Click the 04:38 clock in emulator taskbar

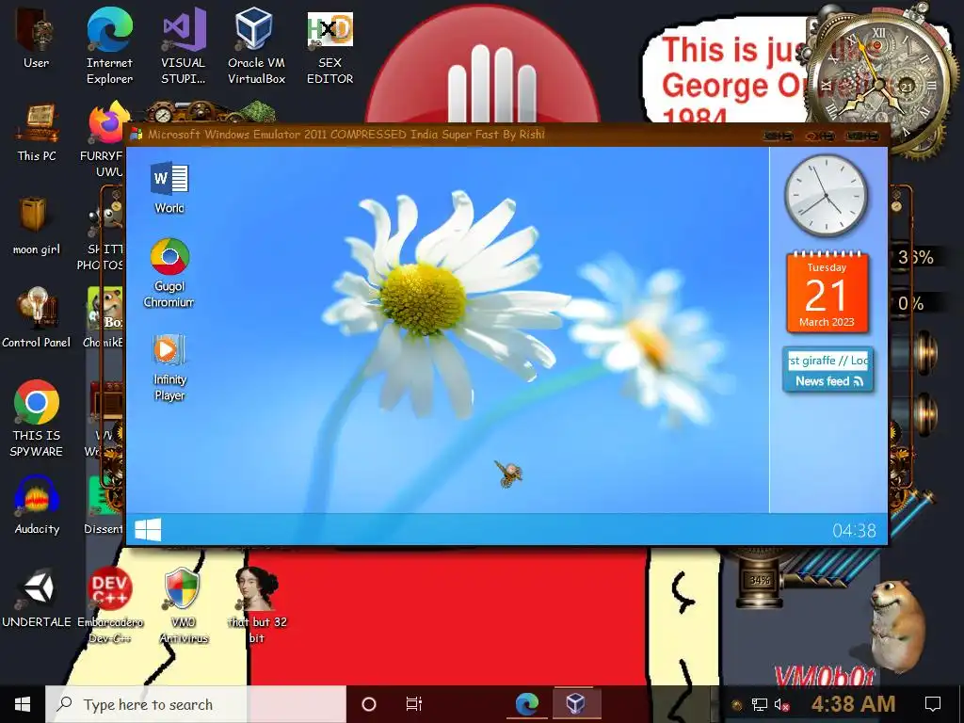(x=854, y=531)
